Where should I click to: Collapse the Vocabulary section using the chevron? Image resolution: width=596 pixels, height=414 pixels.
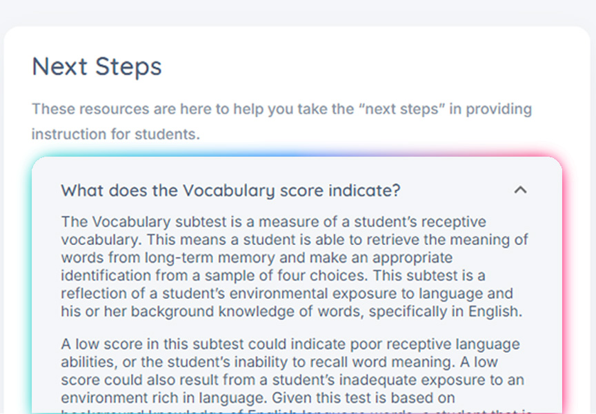click(x=521, y=190)
